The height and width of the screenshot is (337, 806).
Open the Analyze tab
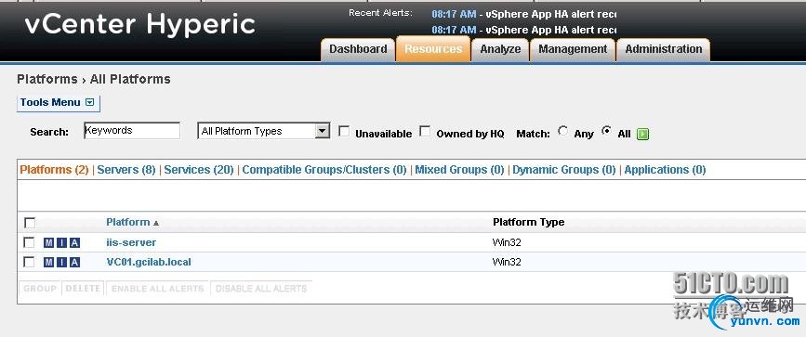point(500,49)
